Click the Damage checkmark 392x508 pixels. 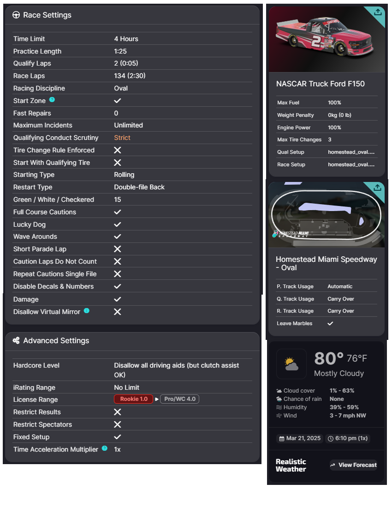click(x=118, y=299)
